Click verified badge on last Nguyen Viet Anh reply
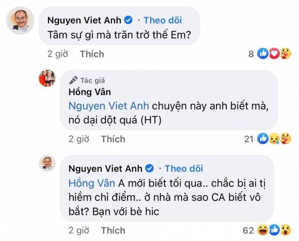Viewport: 299px width, 241px height. click(149, 168)
